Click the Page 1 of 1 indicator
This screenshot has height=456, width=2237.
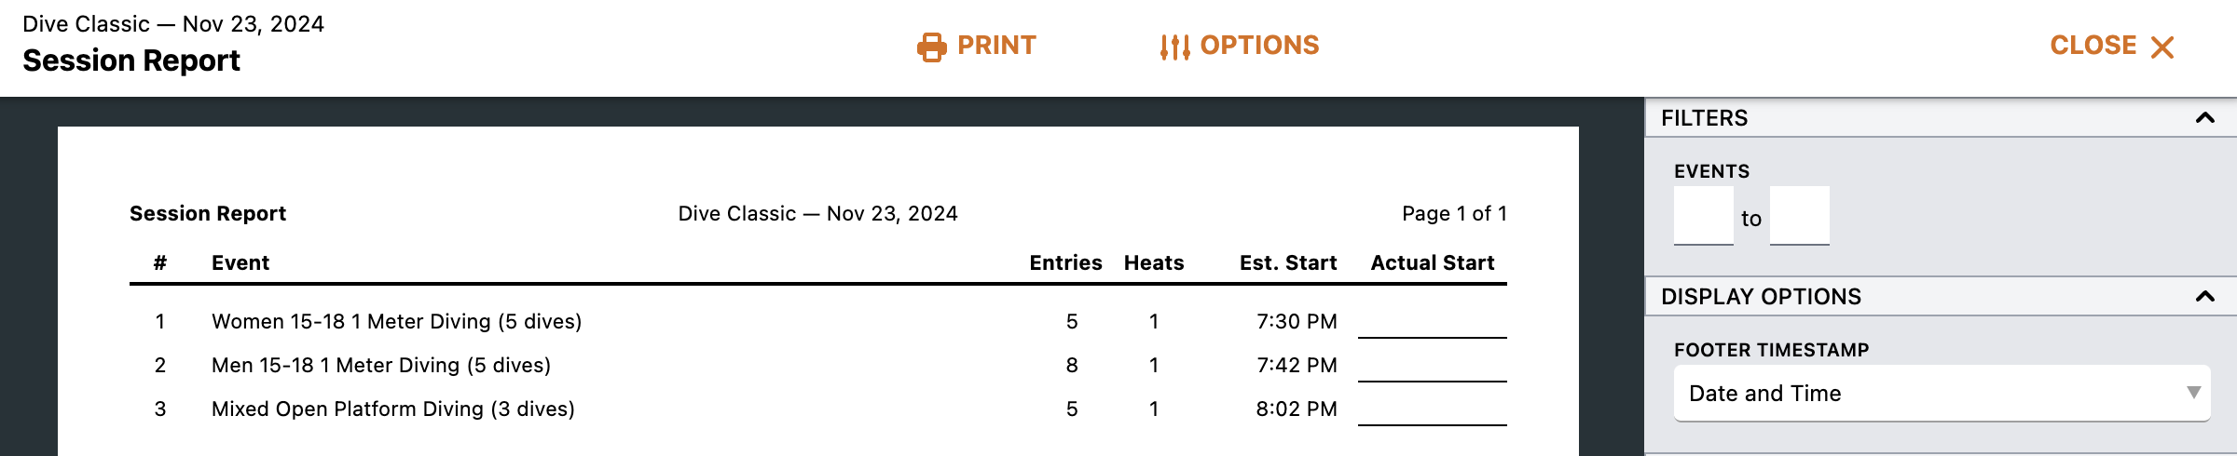coord(1454,214)
